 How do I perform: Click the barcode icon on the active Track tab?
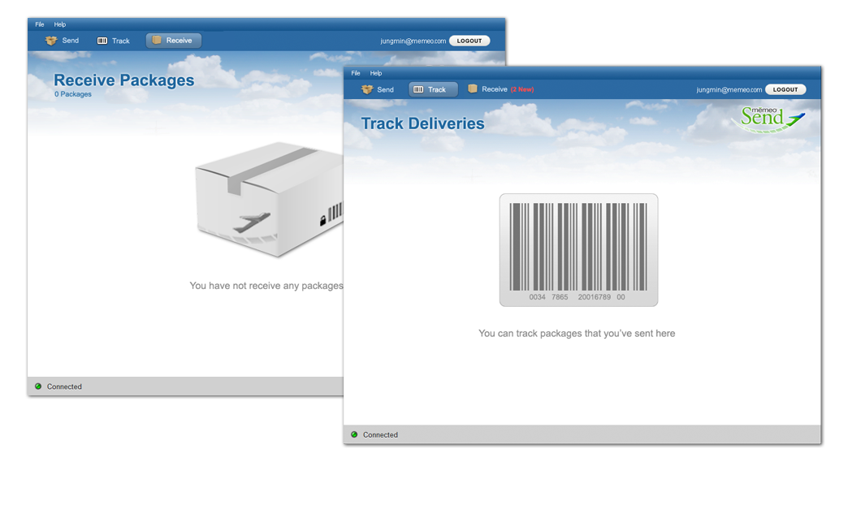tap(418, 89)
